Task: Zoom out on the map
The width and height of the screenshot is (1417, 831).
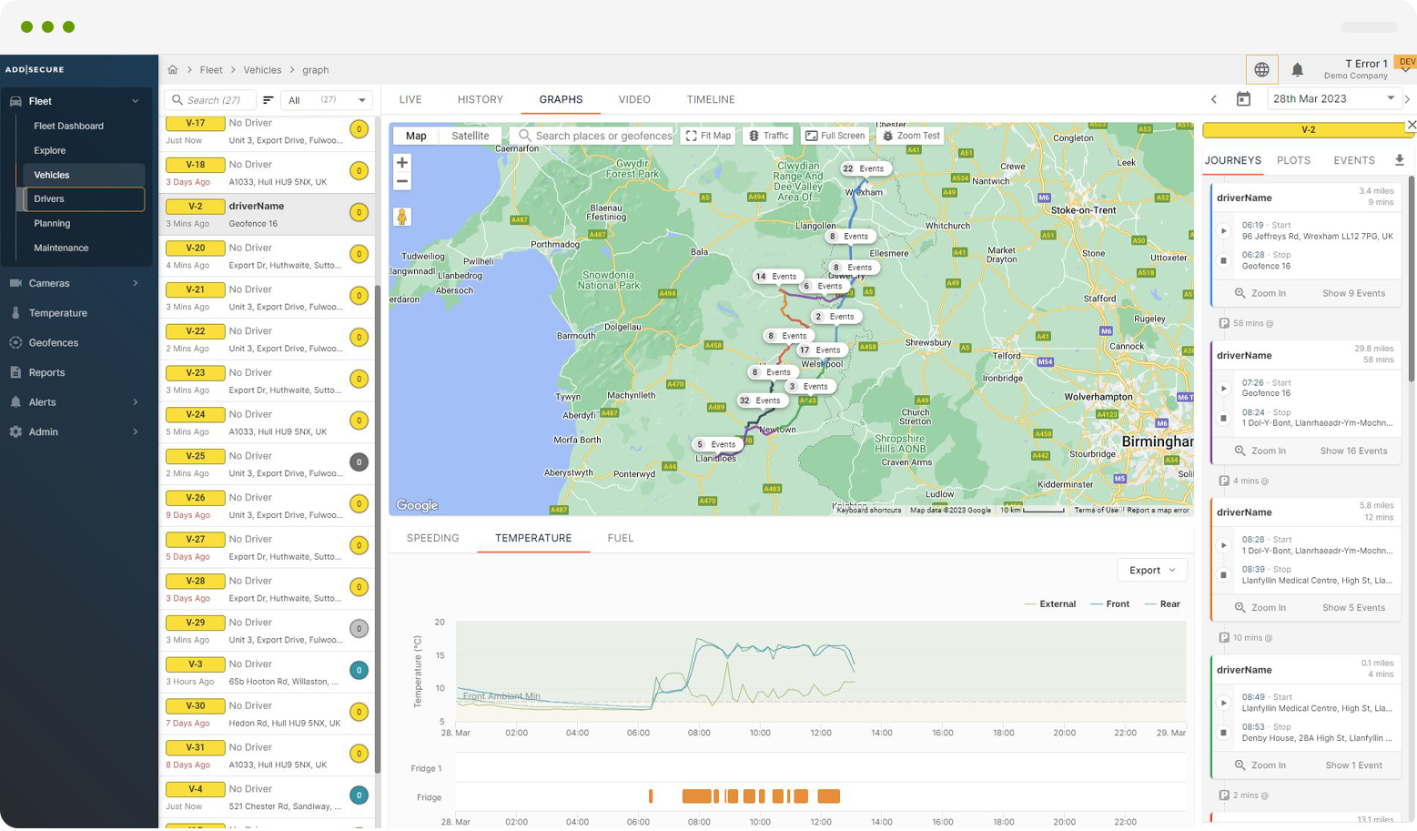Action: tap(401, 181)
